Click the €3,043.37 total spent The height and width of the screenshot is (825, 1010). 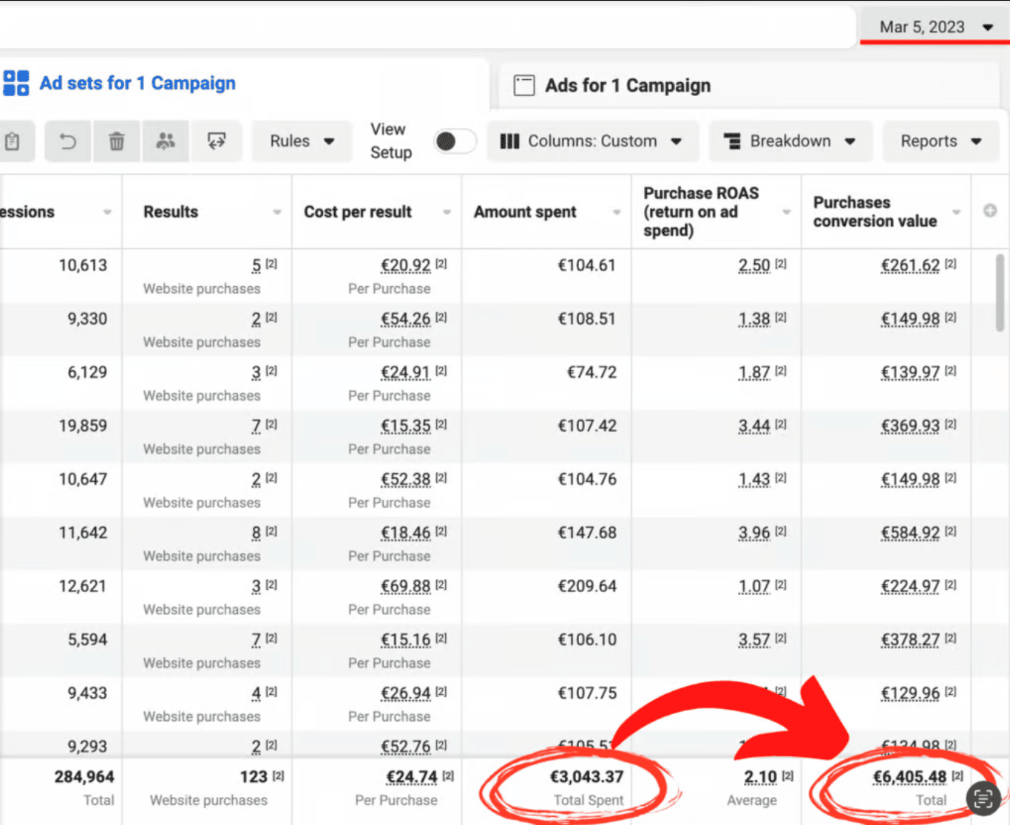pyautogui.click(x=587, y=777)
